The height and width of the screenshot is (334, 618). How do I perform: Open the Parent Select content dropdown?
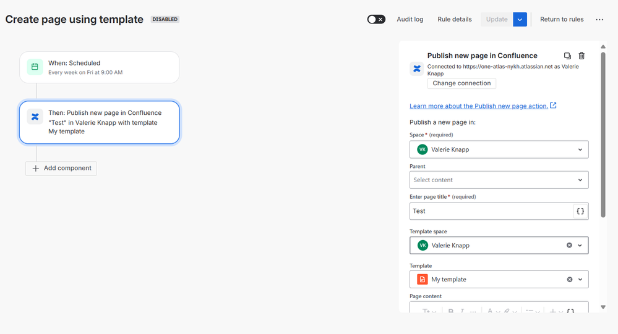point(499,180)
